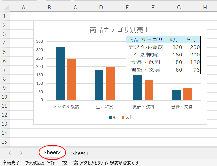
Task: Select row 9 header
Action: coord(4,88)
